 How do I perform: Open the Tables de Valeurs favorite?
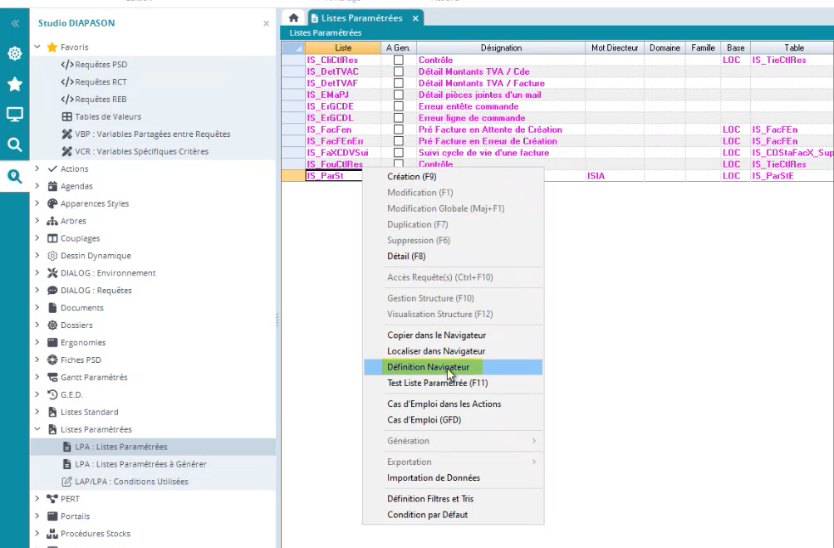[x=108, y=117]
